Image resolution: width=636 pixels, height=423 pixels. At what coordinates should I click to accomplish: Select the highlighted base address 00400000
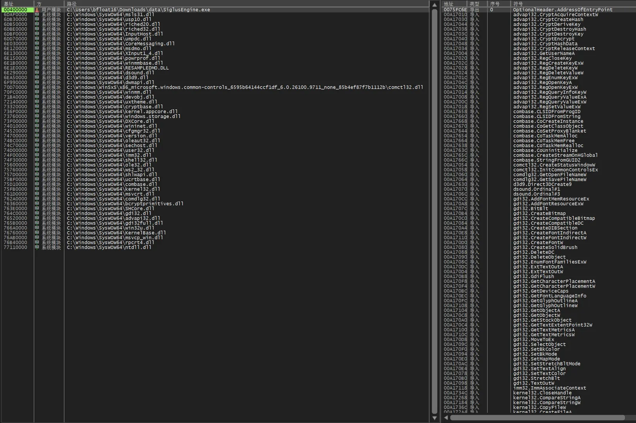pos(17,10)
